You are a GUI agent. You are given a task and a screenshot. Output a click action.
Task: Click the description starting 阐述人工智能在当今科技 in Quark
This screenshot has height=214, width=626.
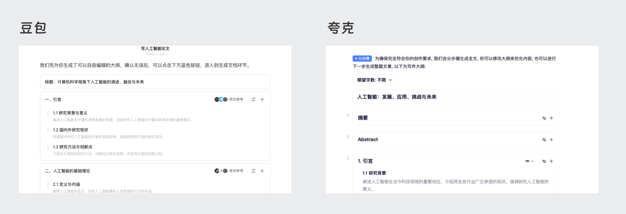[x=455, y=185]
